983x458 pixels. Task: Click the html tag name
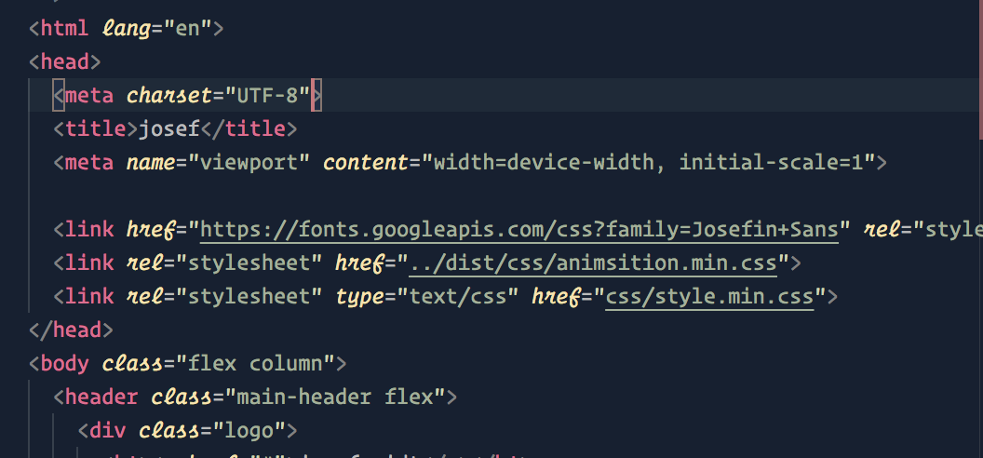coord(64,28)
